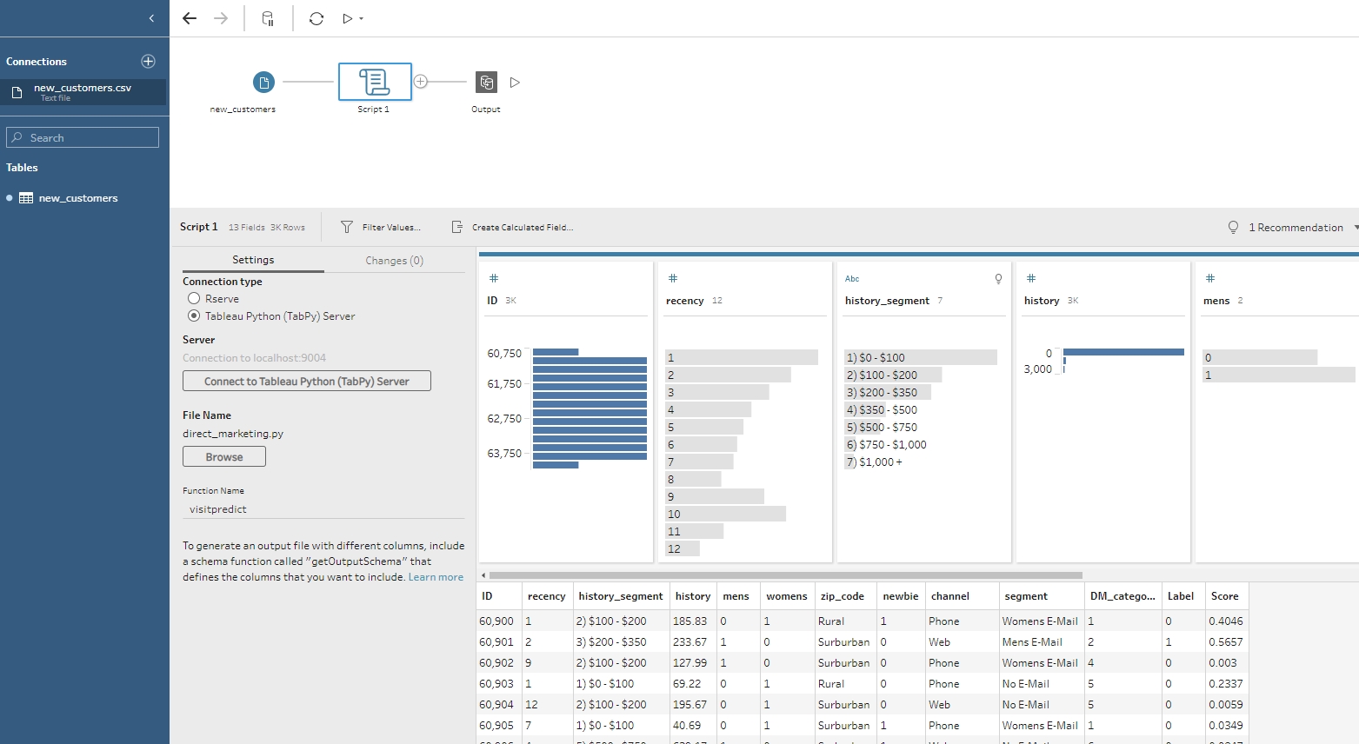Expand the 1 Recommendation dropdown
The width and height of the screenshot is (1359, 744).
click(x=1355, y=228)
